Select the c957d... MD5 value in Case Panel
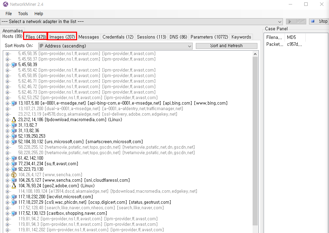Image resolution: width=329 pixels, height=233 pixels. click(294, 44)
